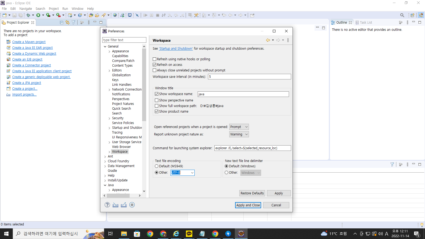Select Other line delimiter radio button
This screenshot has width=425, height=239.
[227, 173]
